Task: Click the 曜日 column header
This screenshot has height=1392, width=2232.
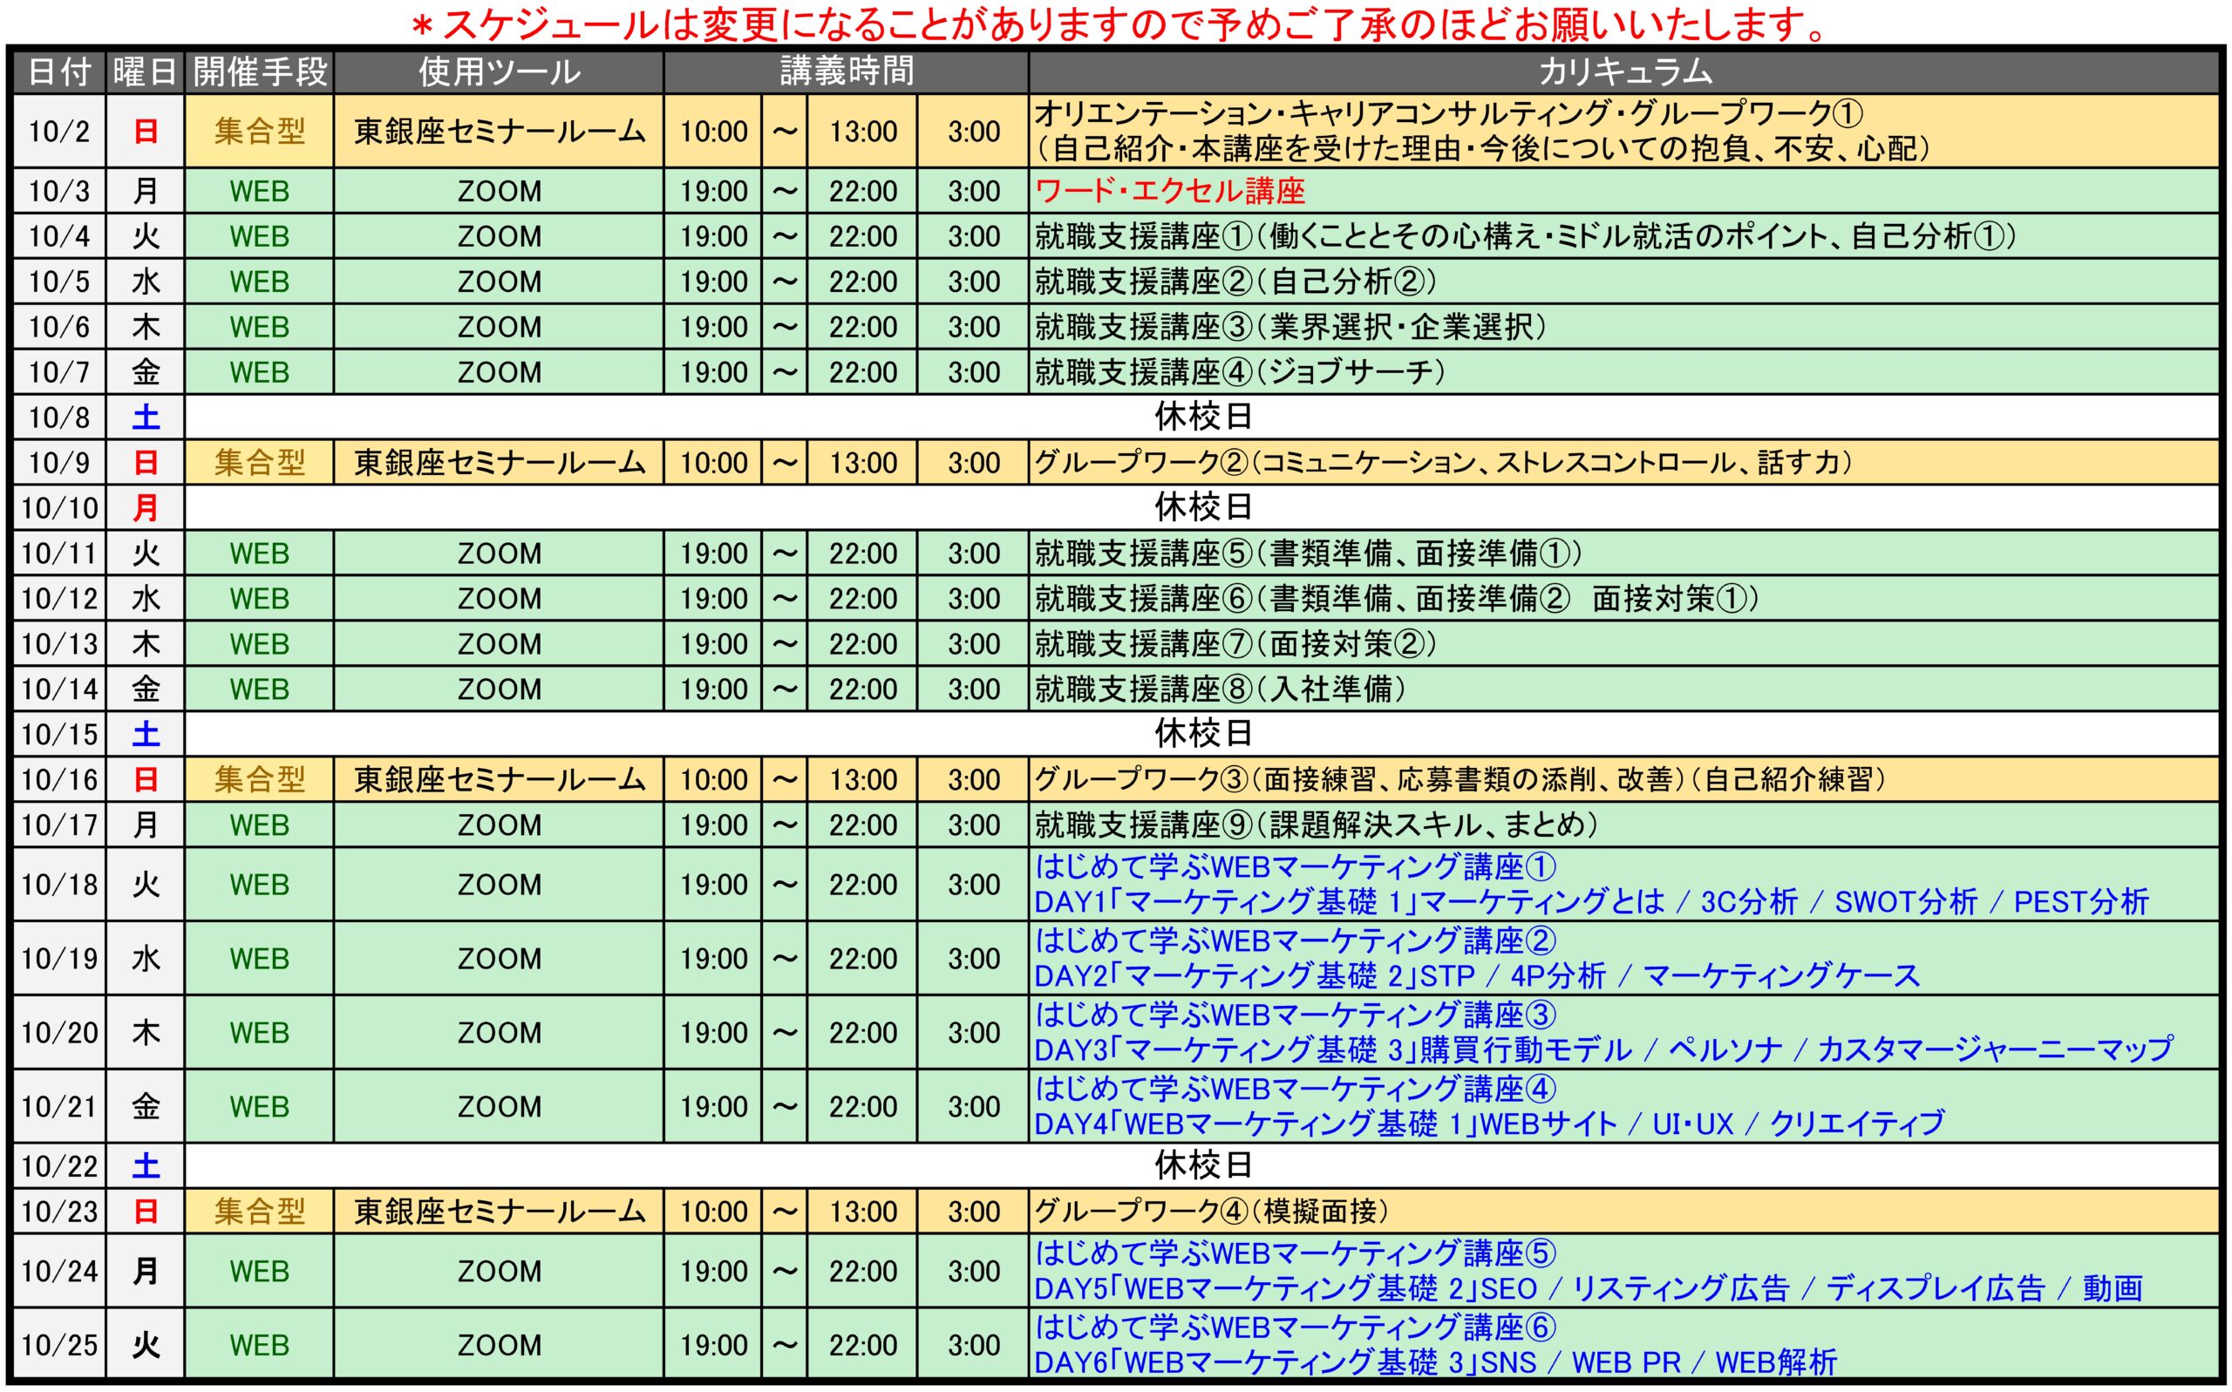Action: pos(146,71)
